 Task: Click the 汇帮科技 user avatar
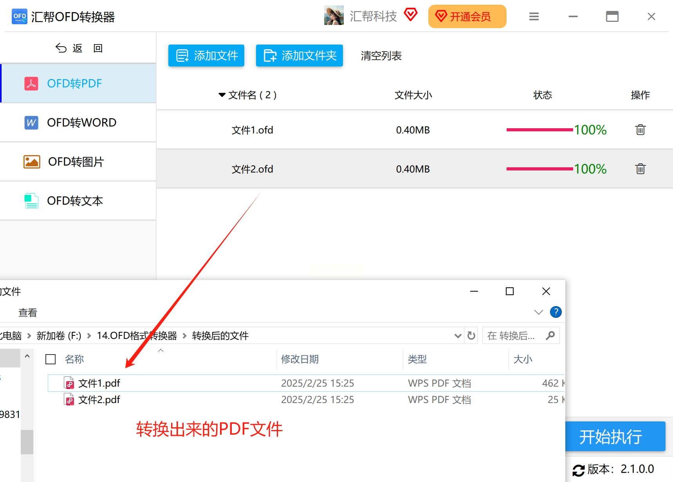(x=334, y=16)
